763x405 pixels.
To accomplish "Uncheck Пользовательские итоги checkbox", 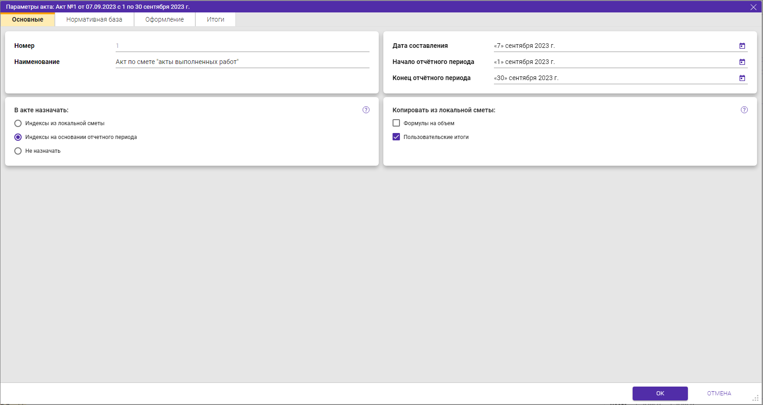I will pos(396,137).
